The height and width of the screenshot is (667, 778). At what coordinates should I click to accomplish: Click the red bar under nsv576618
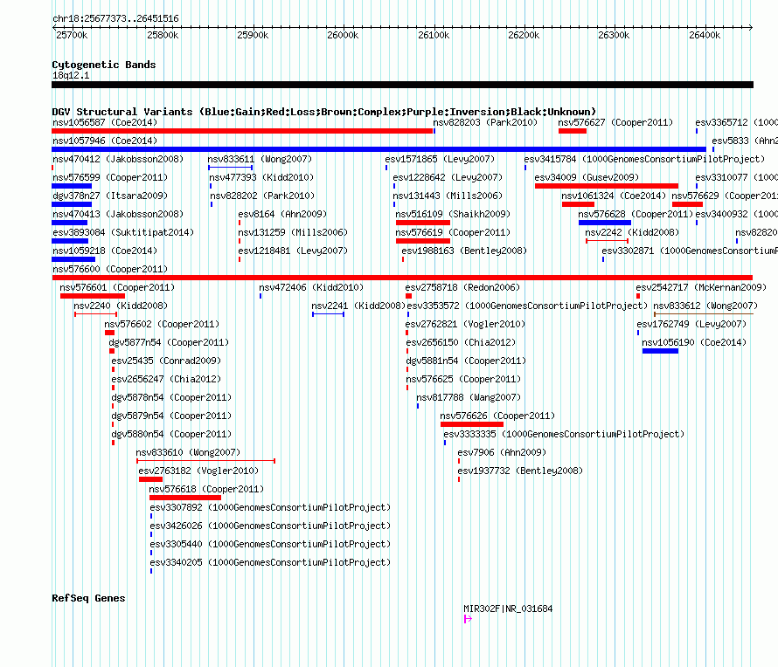click(x=185, y=498)
